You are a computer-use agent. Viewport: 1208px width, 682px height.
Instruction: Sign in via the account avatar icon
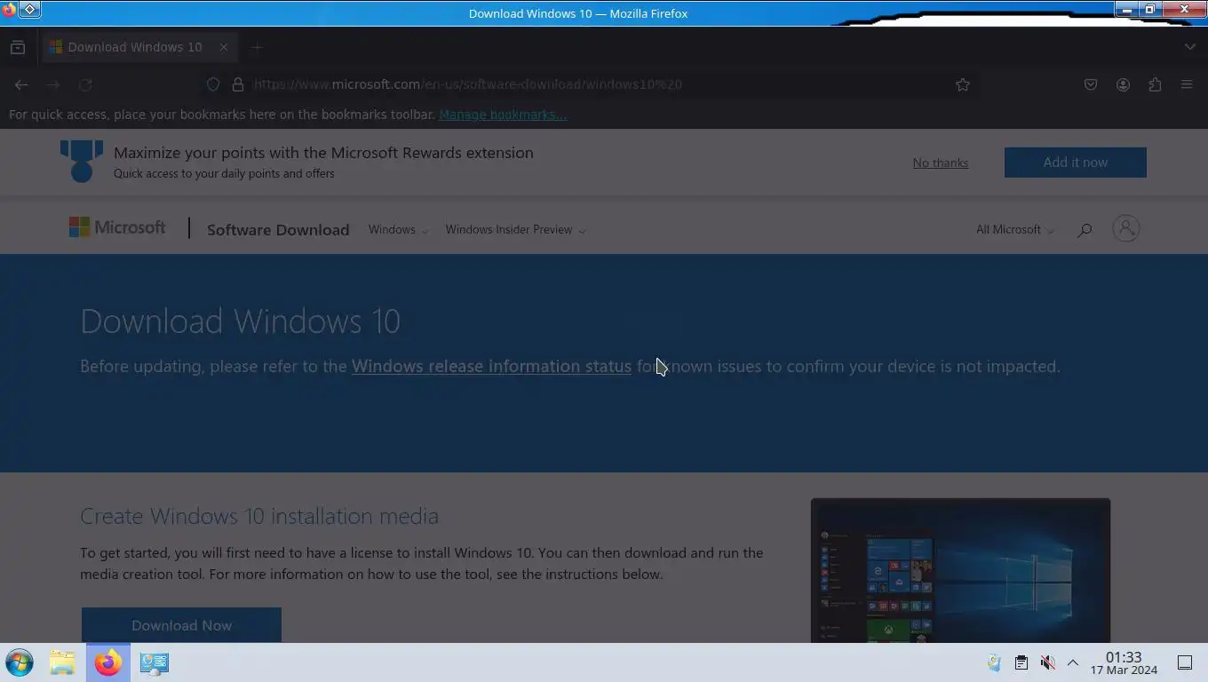[x=1126, y=228]
